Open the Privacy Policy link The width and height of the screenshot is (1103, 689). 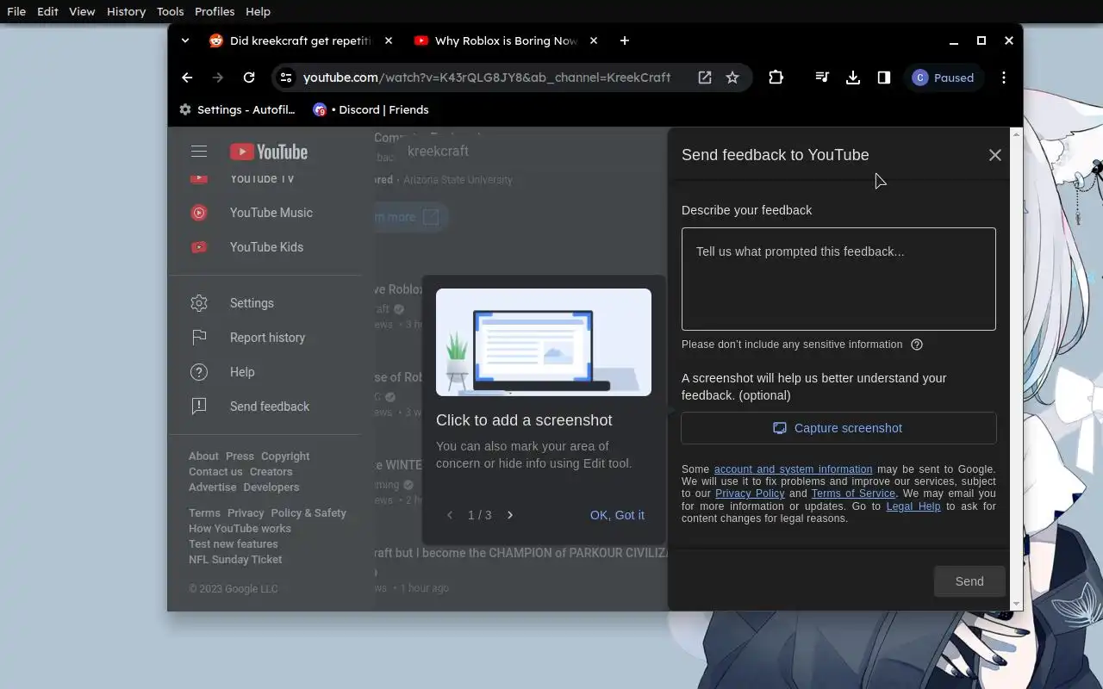(750, 493)
